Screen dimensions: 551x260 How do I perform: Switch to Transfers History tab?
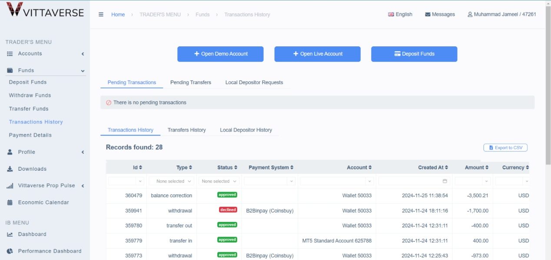(x=186, y=130)
